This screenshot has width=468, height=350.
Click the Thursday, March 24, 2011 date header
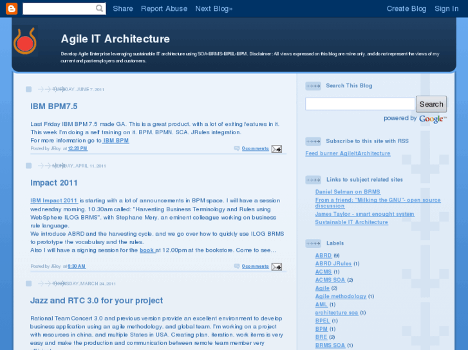[84, 284]
